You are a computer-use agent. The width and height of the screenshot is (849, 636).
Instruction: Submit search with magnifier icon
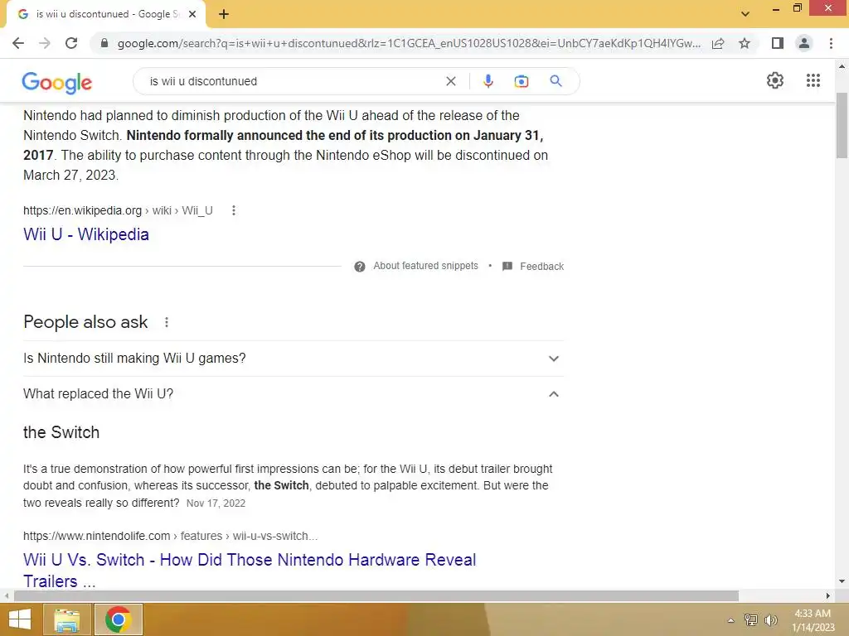(x=556, y=81)
